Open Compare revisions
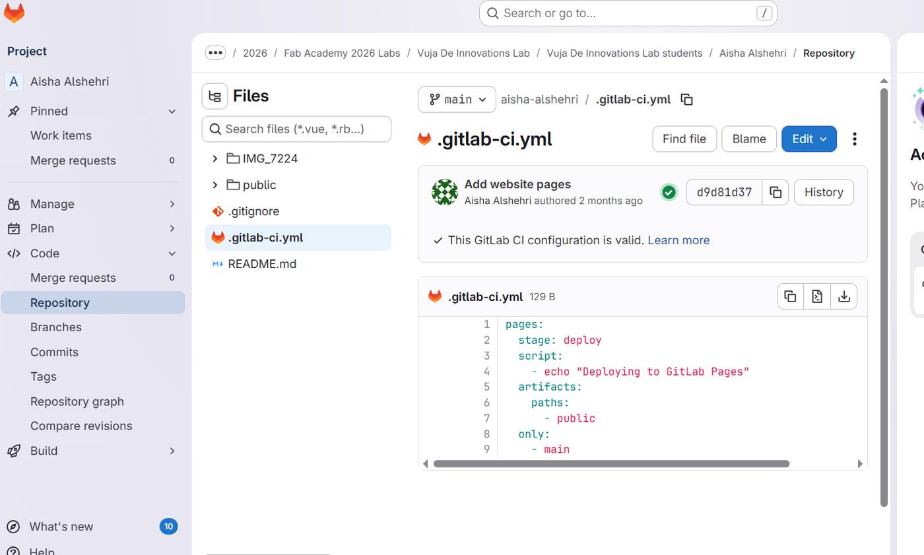This screenshot has width=924, height=555. 92,426
